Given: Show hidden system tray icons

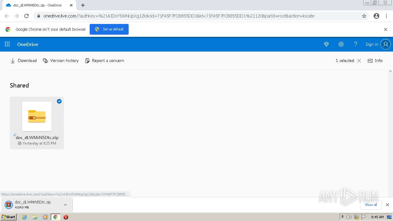Looking at the screenshot, I should pos(342,217).
